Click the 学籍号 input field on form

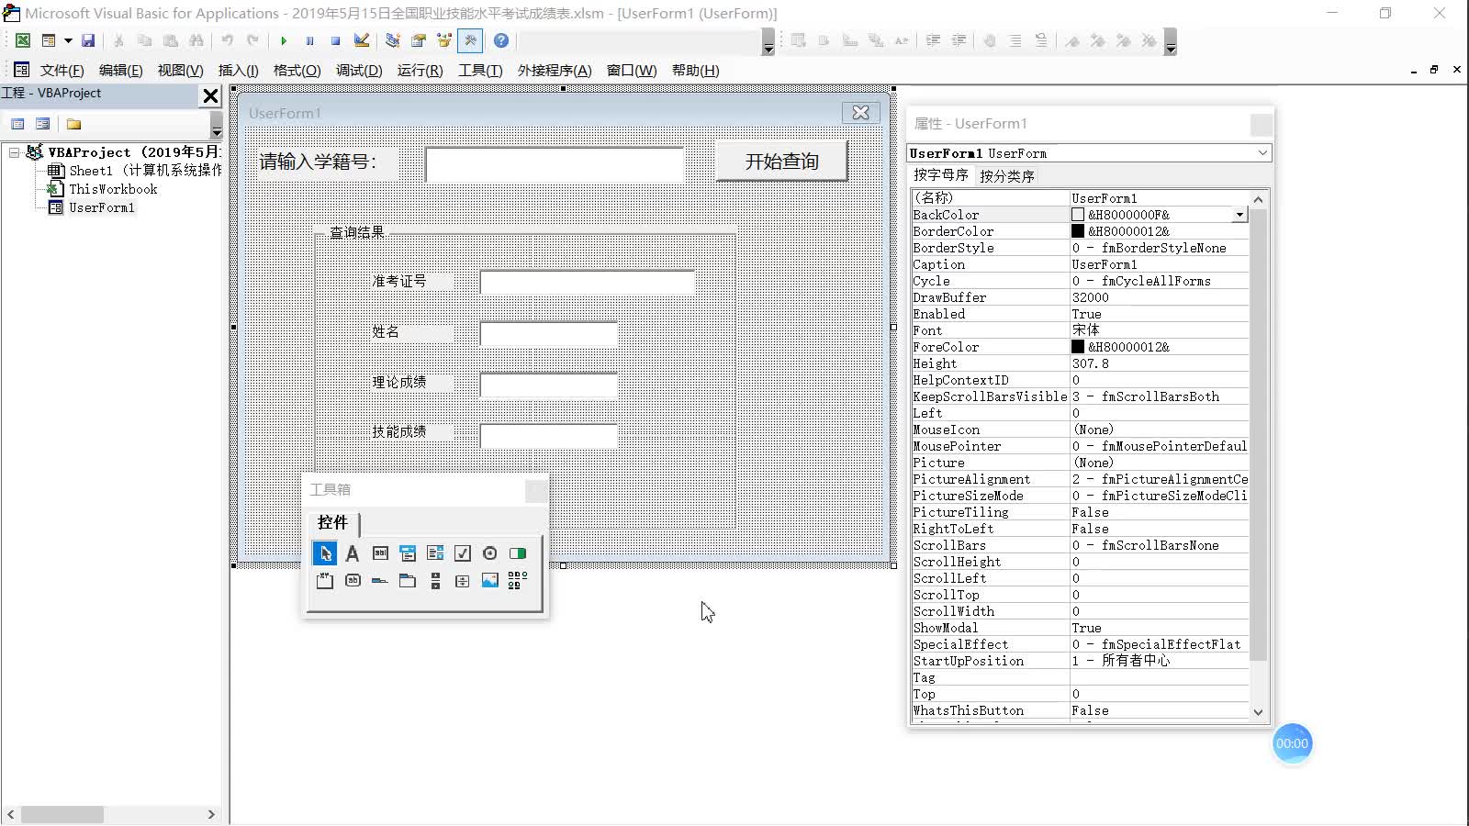(x=555, y=164)
